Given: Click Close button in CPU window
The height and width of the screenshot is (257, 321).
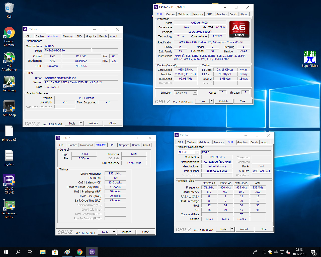Looking at the screenshot, I should point(243,101).
